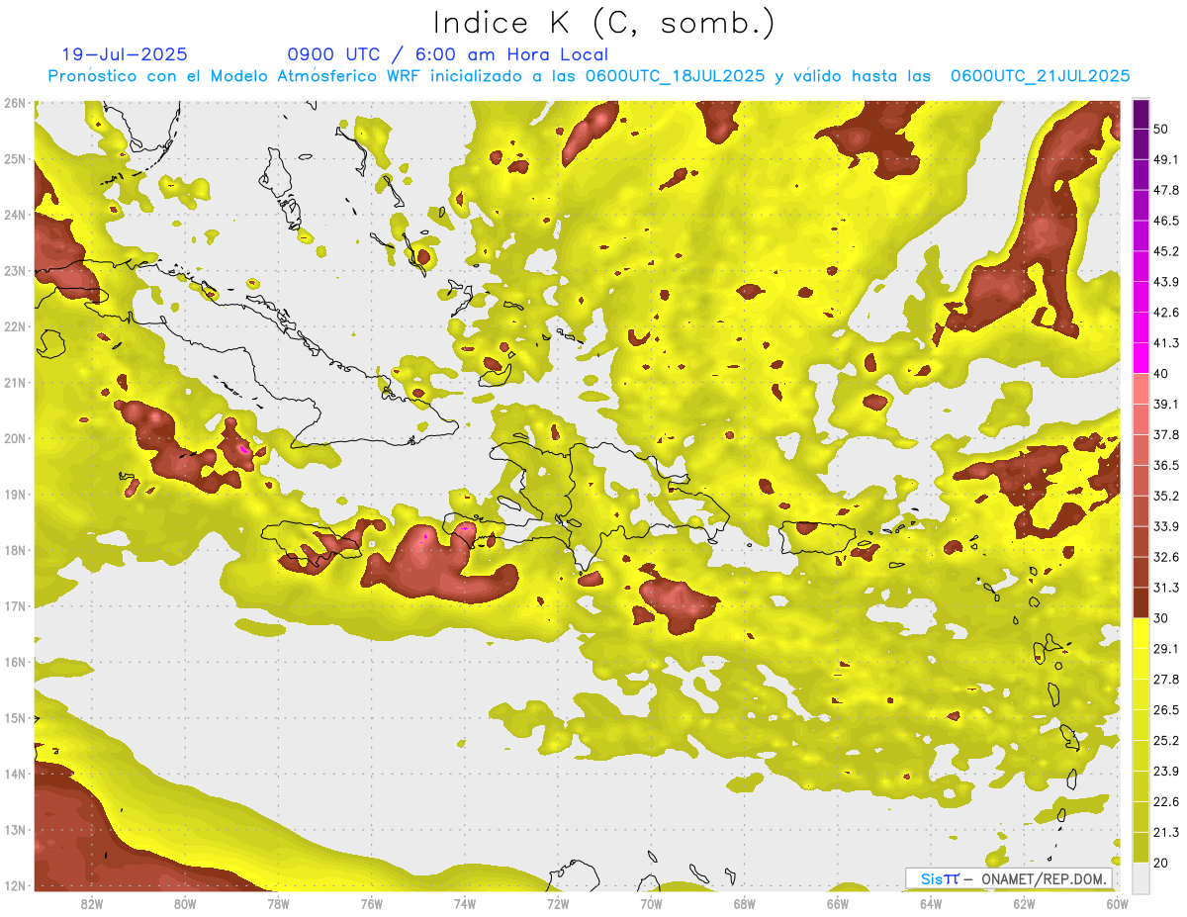Click the '12N' latitude label
The image size is (1187, 917).
tap(15, 885)
